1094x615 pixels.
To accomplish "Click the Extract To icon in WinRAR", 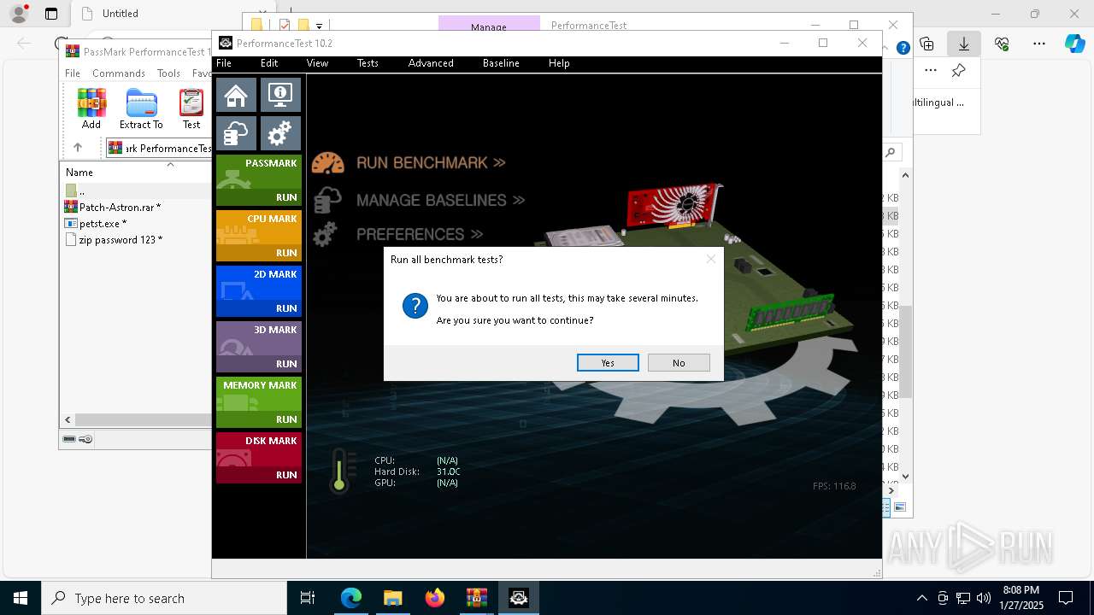I will [x=141, y=109].
